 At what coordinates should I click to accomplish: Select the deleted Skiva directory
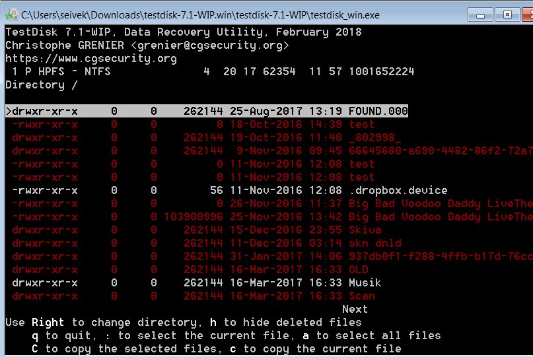pos(196,230)
